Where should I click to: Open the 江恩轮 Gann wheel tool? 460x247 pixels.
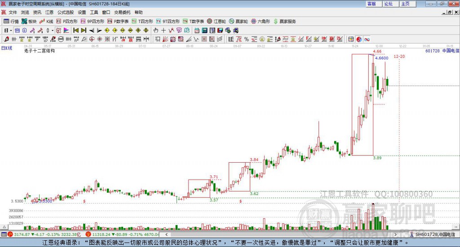pos(217,22)
